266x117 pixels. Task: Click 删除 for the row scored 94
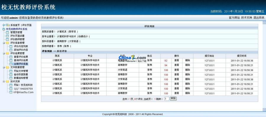pyautogui.click(x=188, y=65)
